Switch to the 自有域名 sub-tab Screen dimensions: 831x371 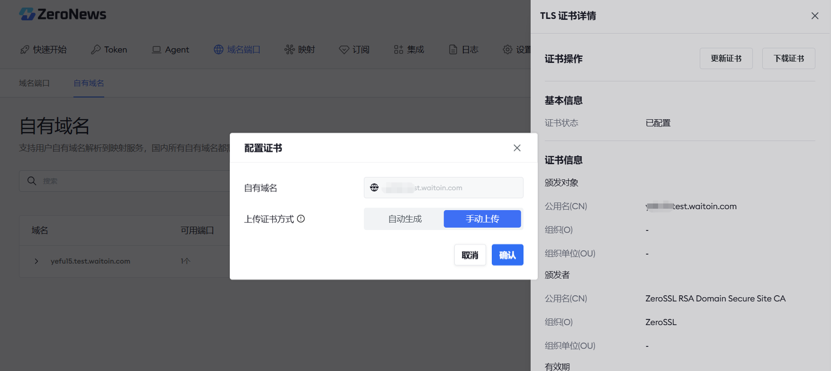[89, 83]
